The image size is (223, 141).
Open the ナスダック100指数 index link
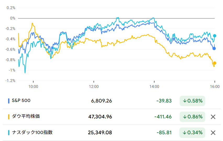click(x=32, y=132)
